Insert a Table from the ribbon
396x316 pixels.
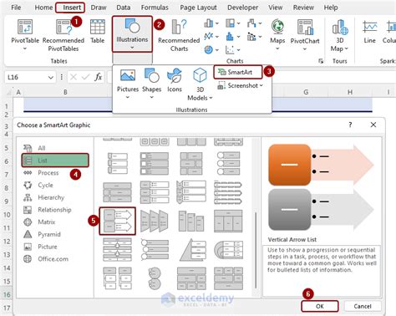click(97, 32)
